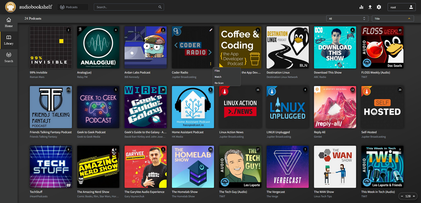Click the audiobookshelf logo icon
421x203 pixels.
(x=11, y=7)
